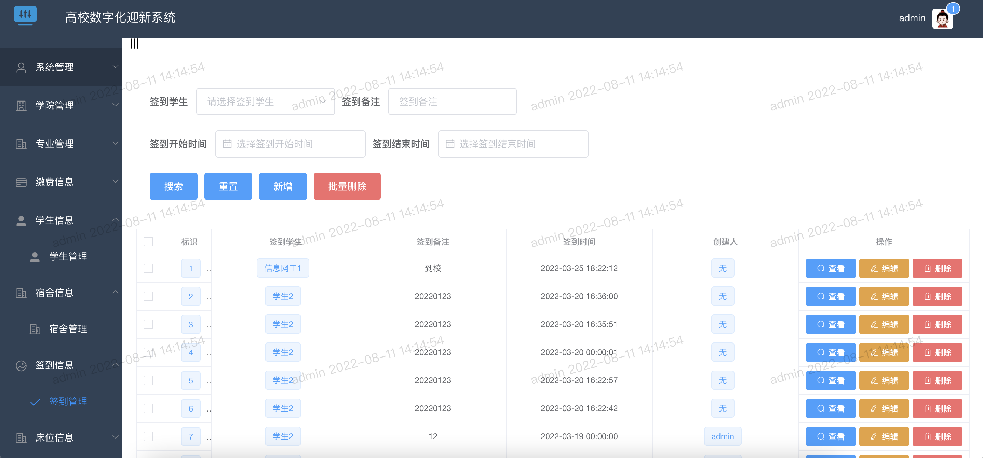983x458 pixels.
Task: Check the checkbox for row 7
Action: (x=148, y=436)
